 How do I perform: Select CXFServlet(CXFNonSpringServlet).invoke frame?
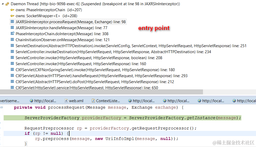coord(95,70)
